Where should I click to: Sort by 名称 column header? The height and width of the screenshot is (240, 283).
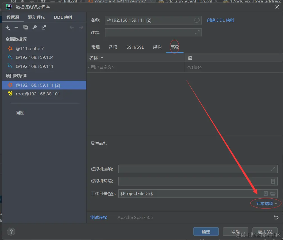(136, 58)
